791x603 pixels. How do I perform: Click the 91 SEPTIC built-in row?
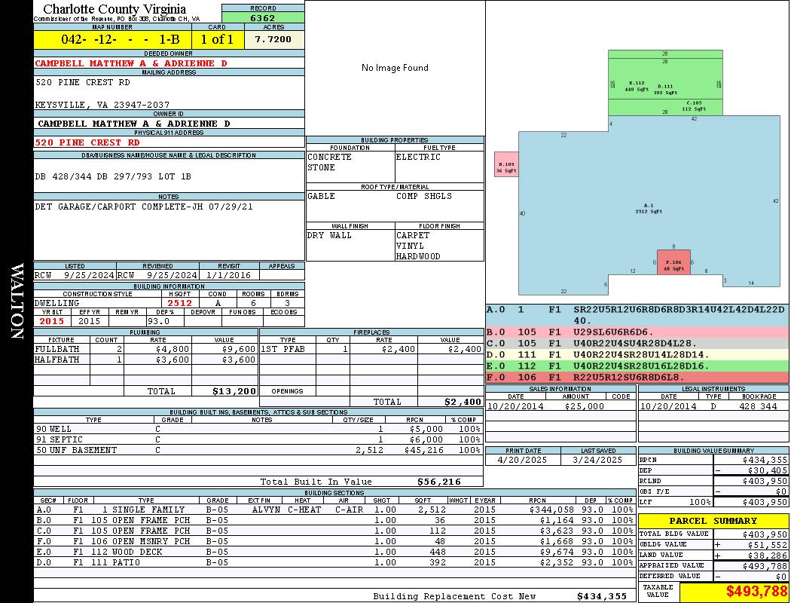click(258, 440)
